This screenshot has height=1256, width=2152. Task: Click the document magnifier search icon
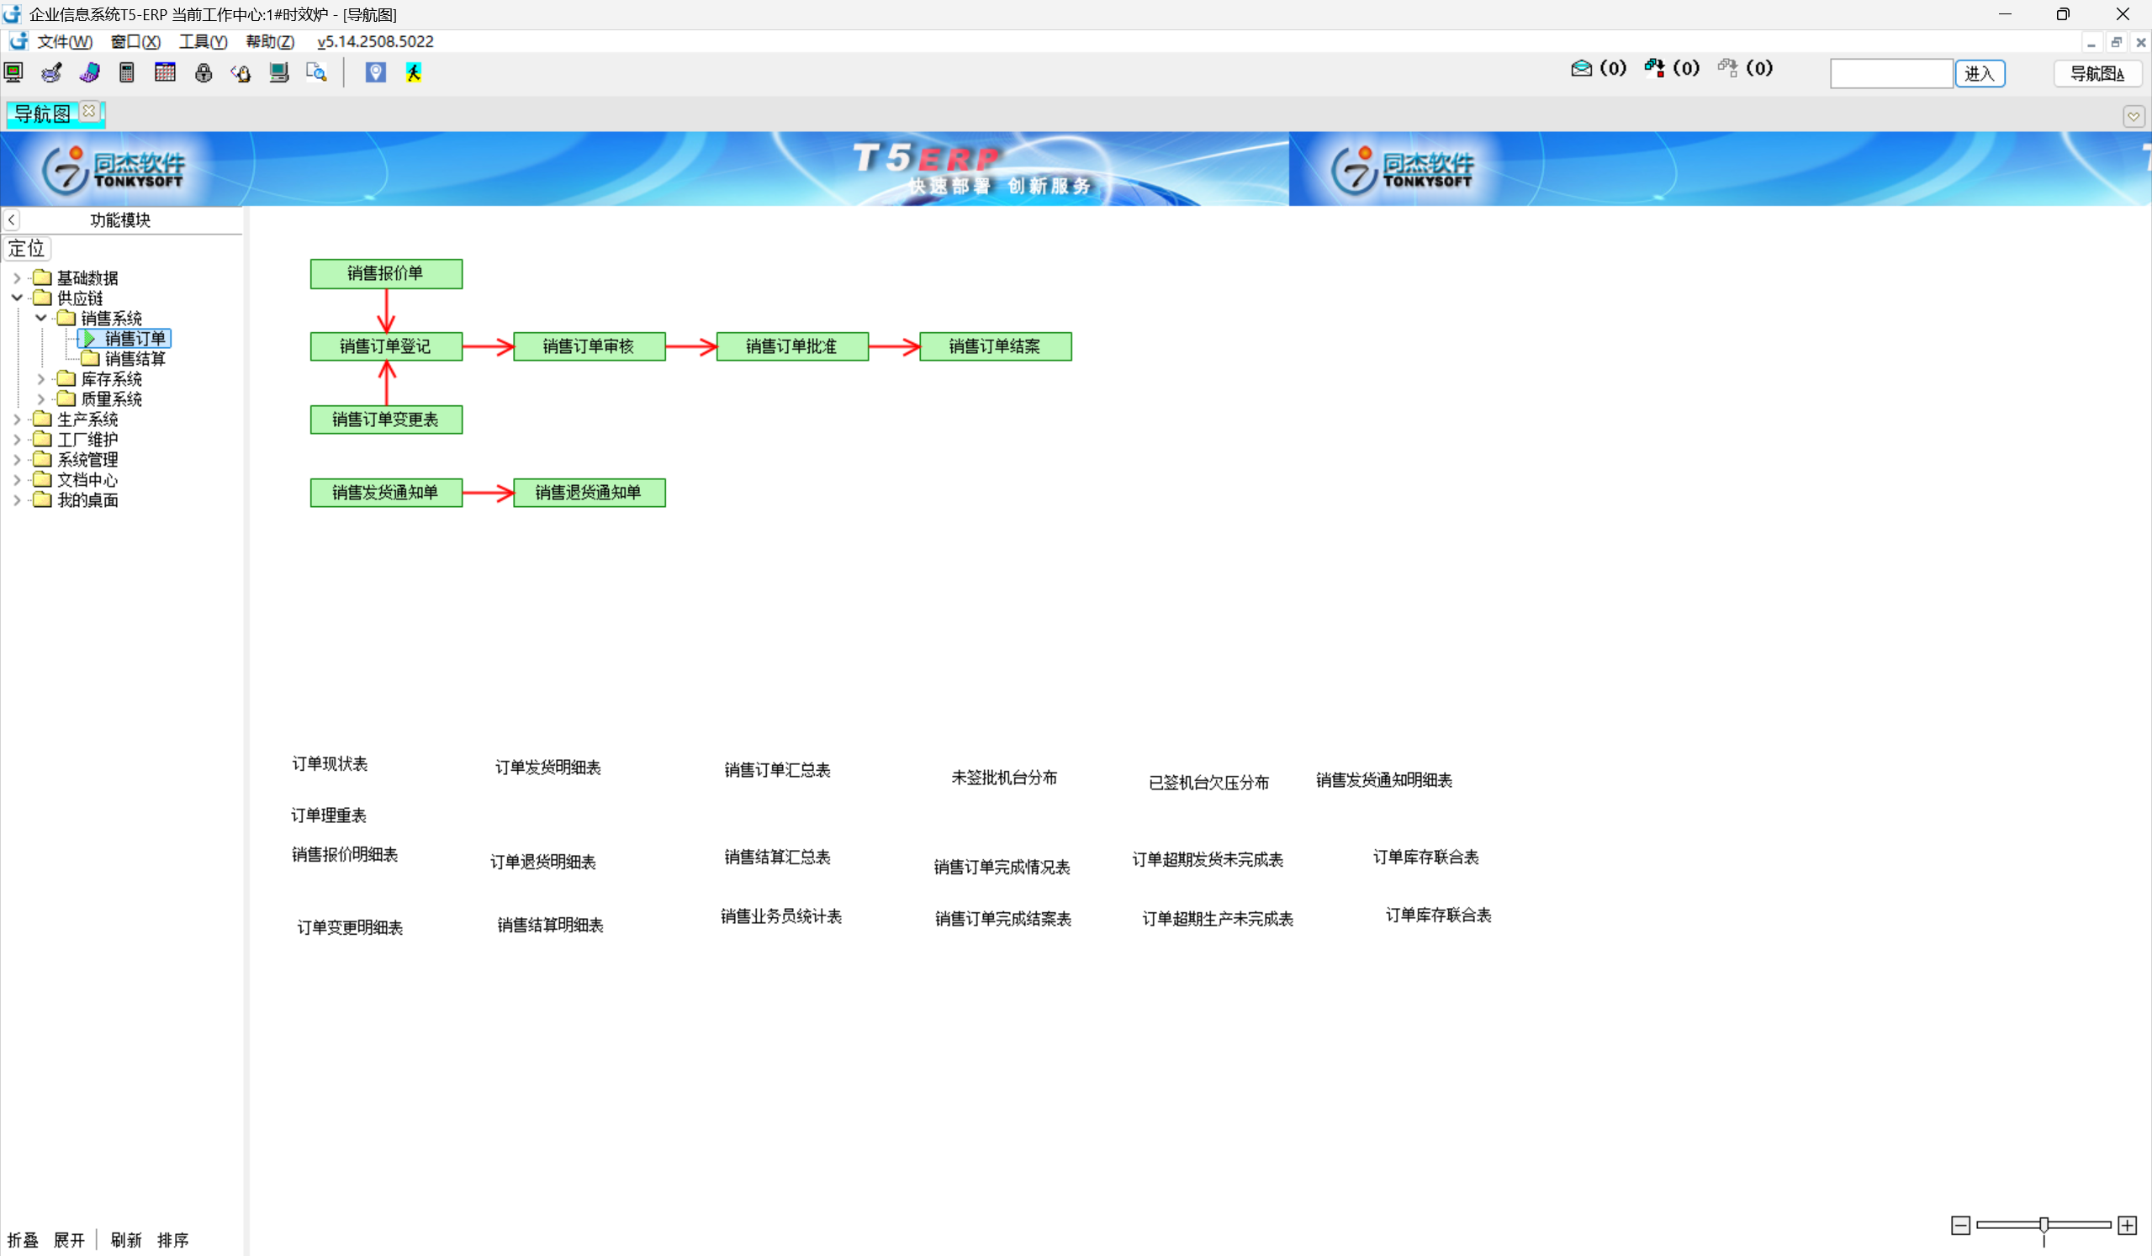click(x=317, y=72)
